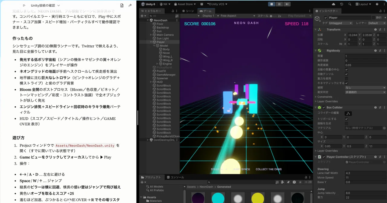Toggle Player object active checkbox

326,18
